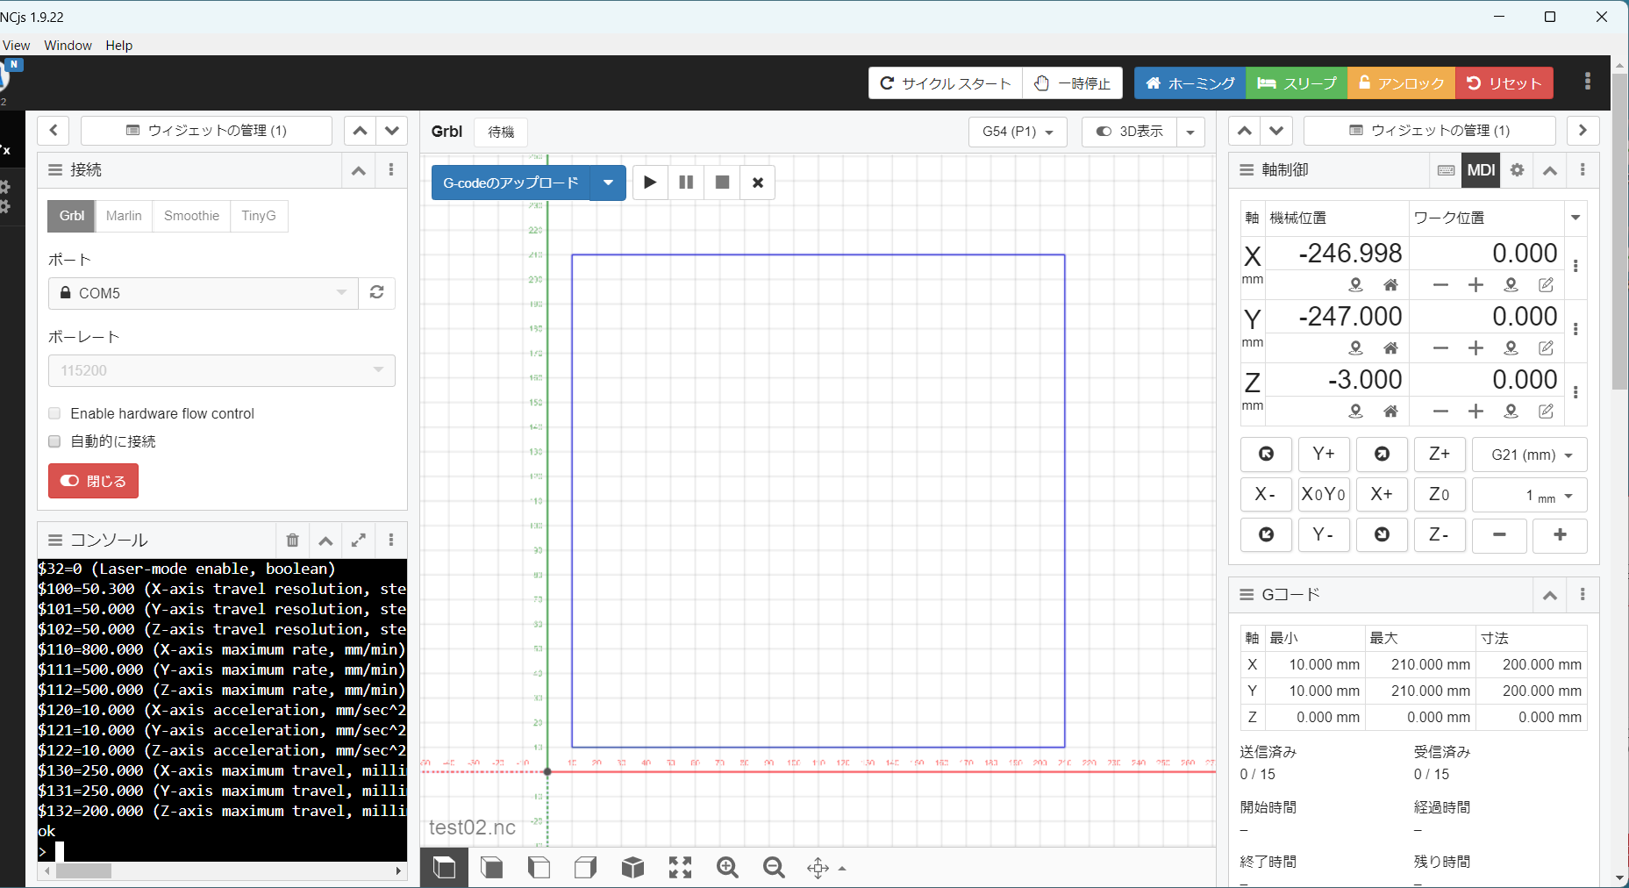This screenshot has width=1629, height=888.
Task: Select the Marlin controller tab
Action: pos(124,216)
